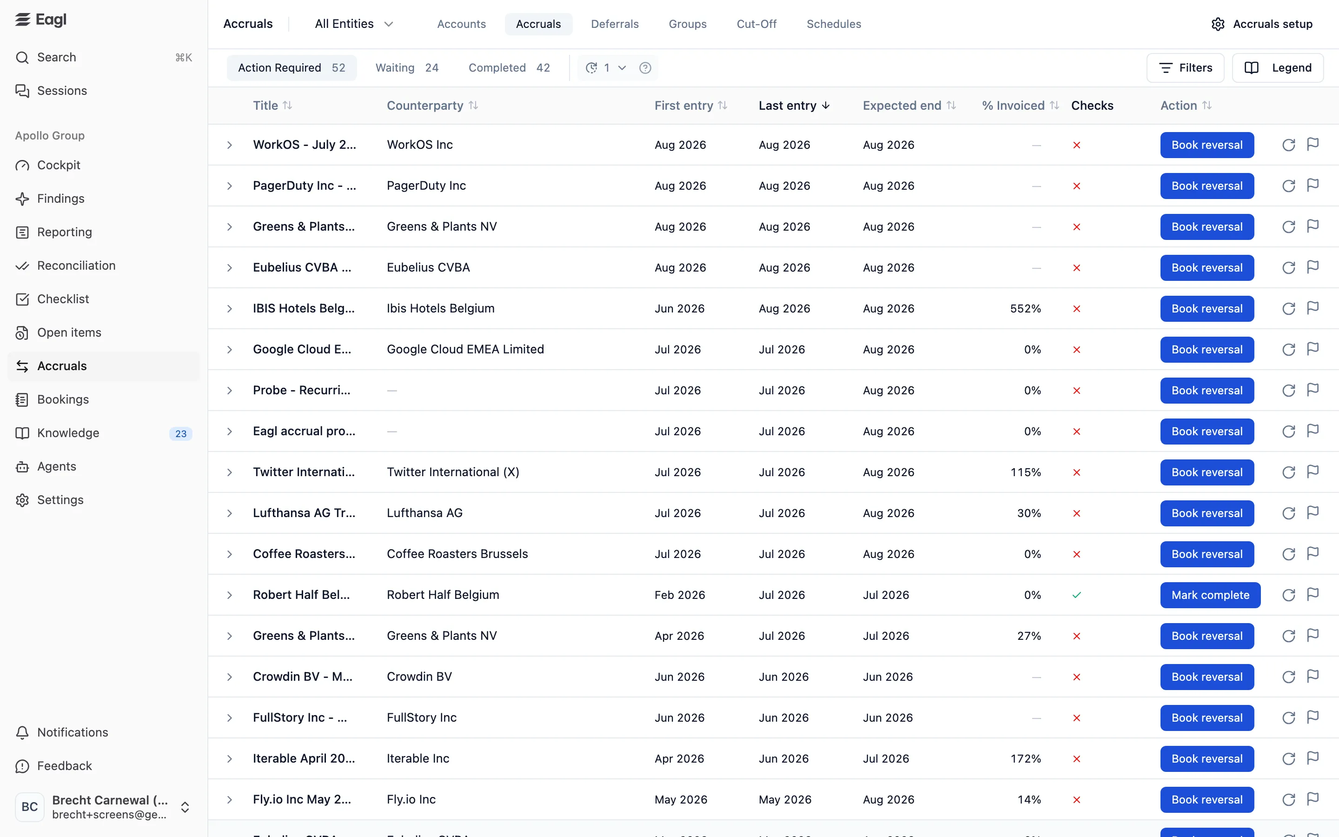Screen dimensions: 1339x837
Task: Show the Legend
Action: [1278, 68]
